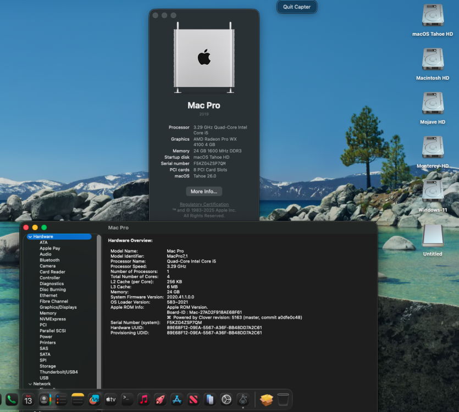Launch Freeform from the Dock
This screenshot has width=459, height=412.
94,399
